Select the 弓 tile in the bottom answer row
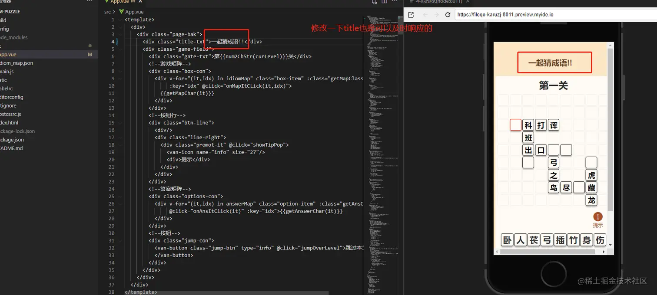 tap(547, 240)
